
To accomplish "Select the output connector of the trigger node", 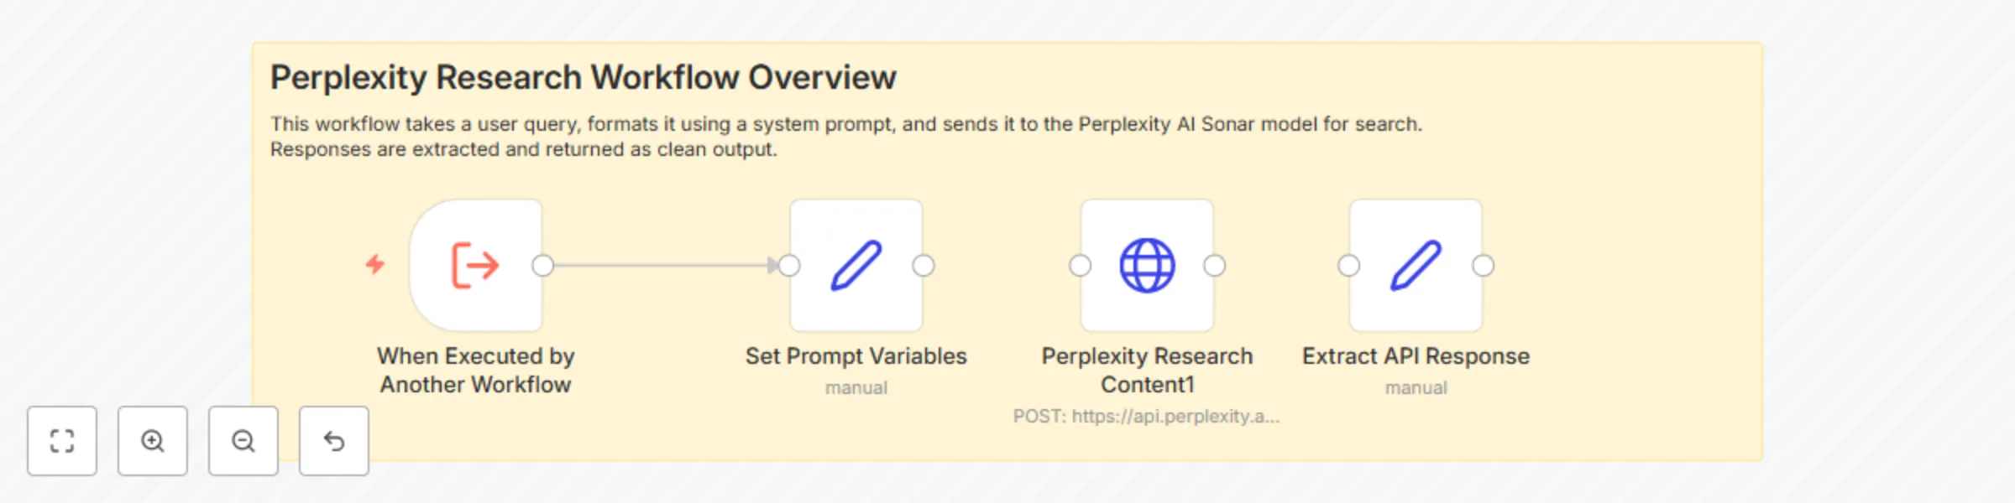I will [542, 265].
